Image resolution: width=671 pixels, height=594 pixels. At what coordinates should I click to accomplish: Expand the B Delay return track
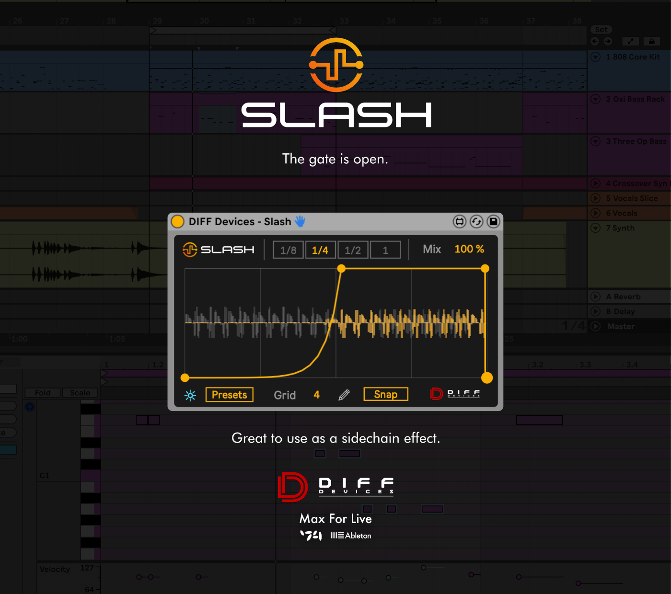pyautogui.click(x=596, y=312)
